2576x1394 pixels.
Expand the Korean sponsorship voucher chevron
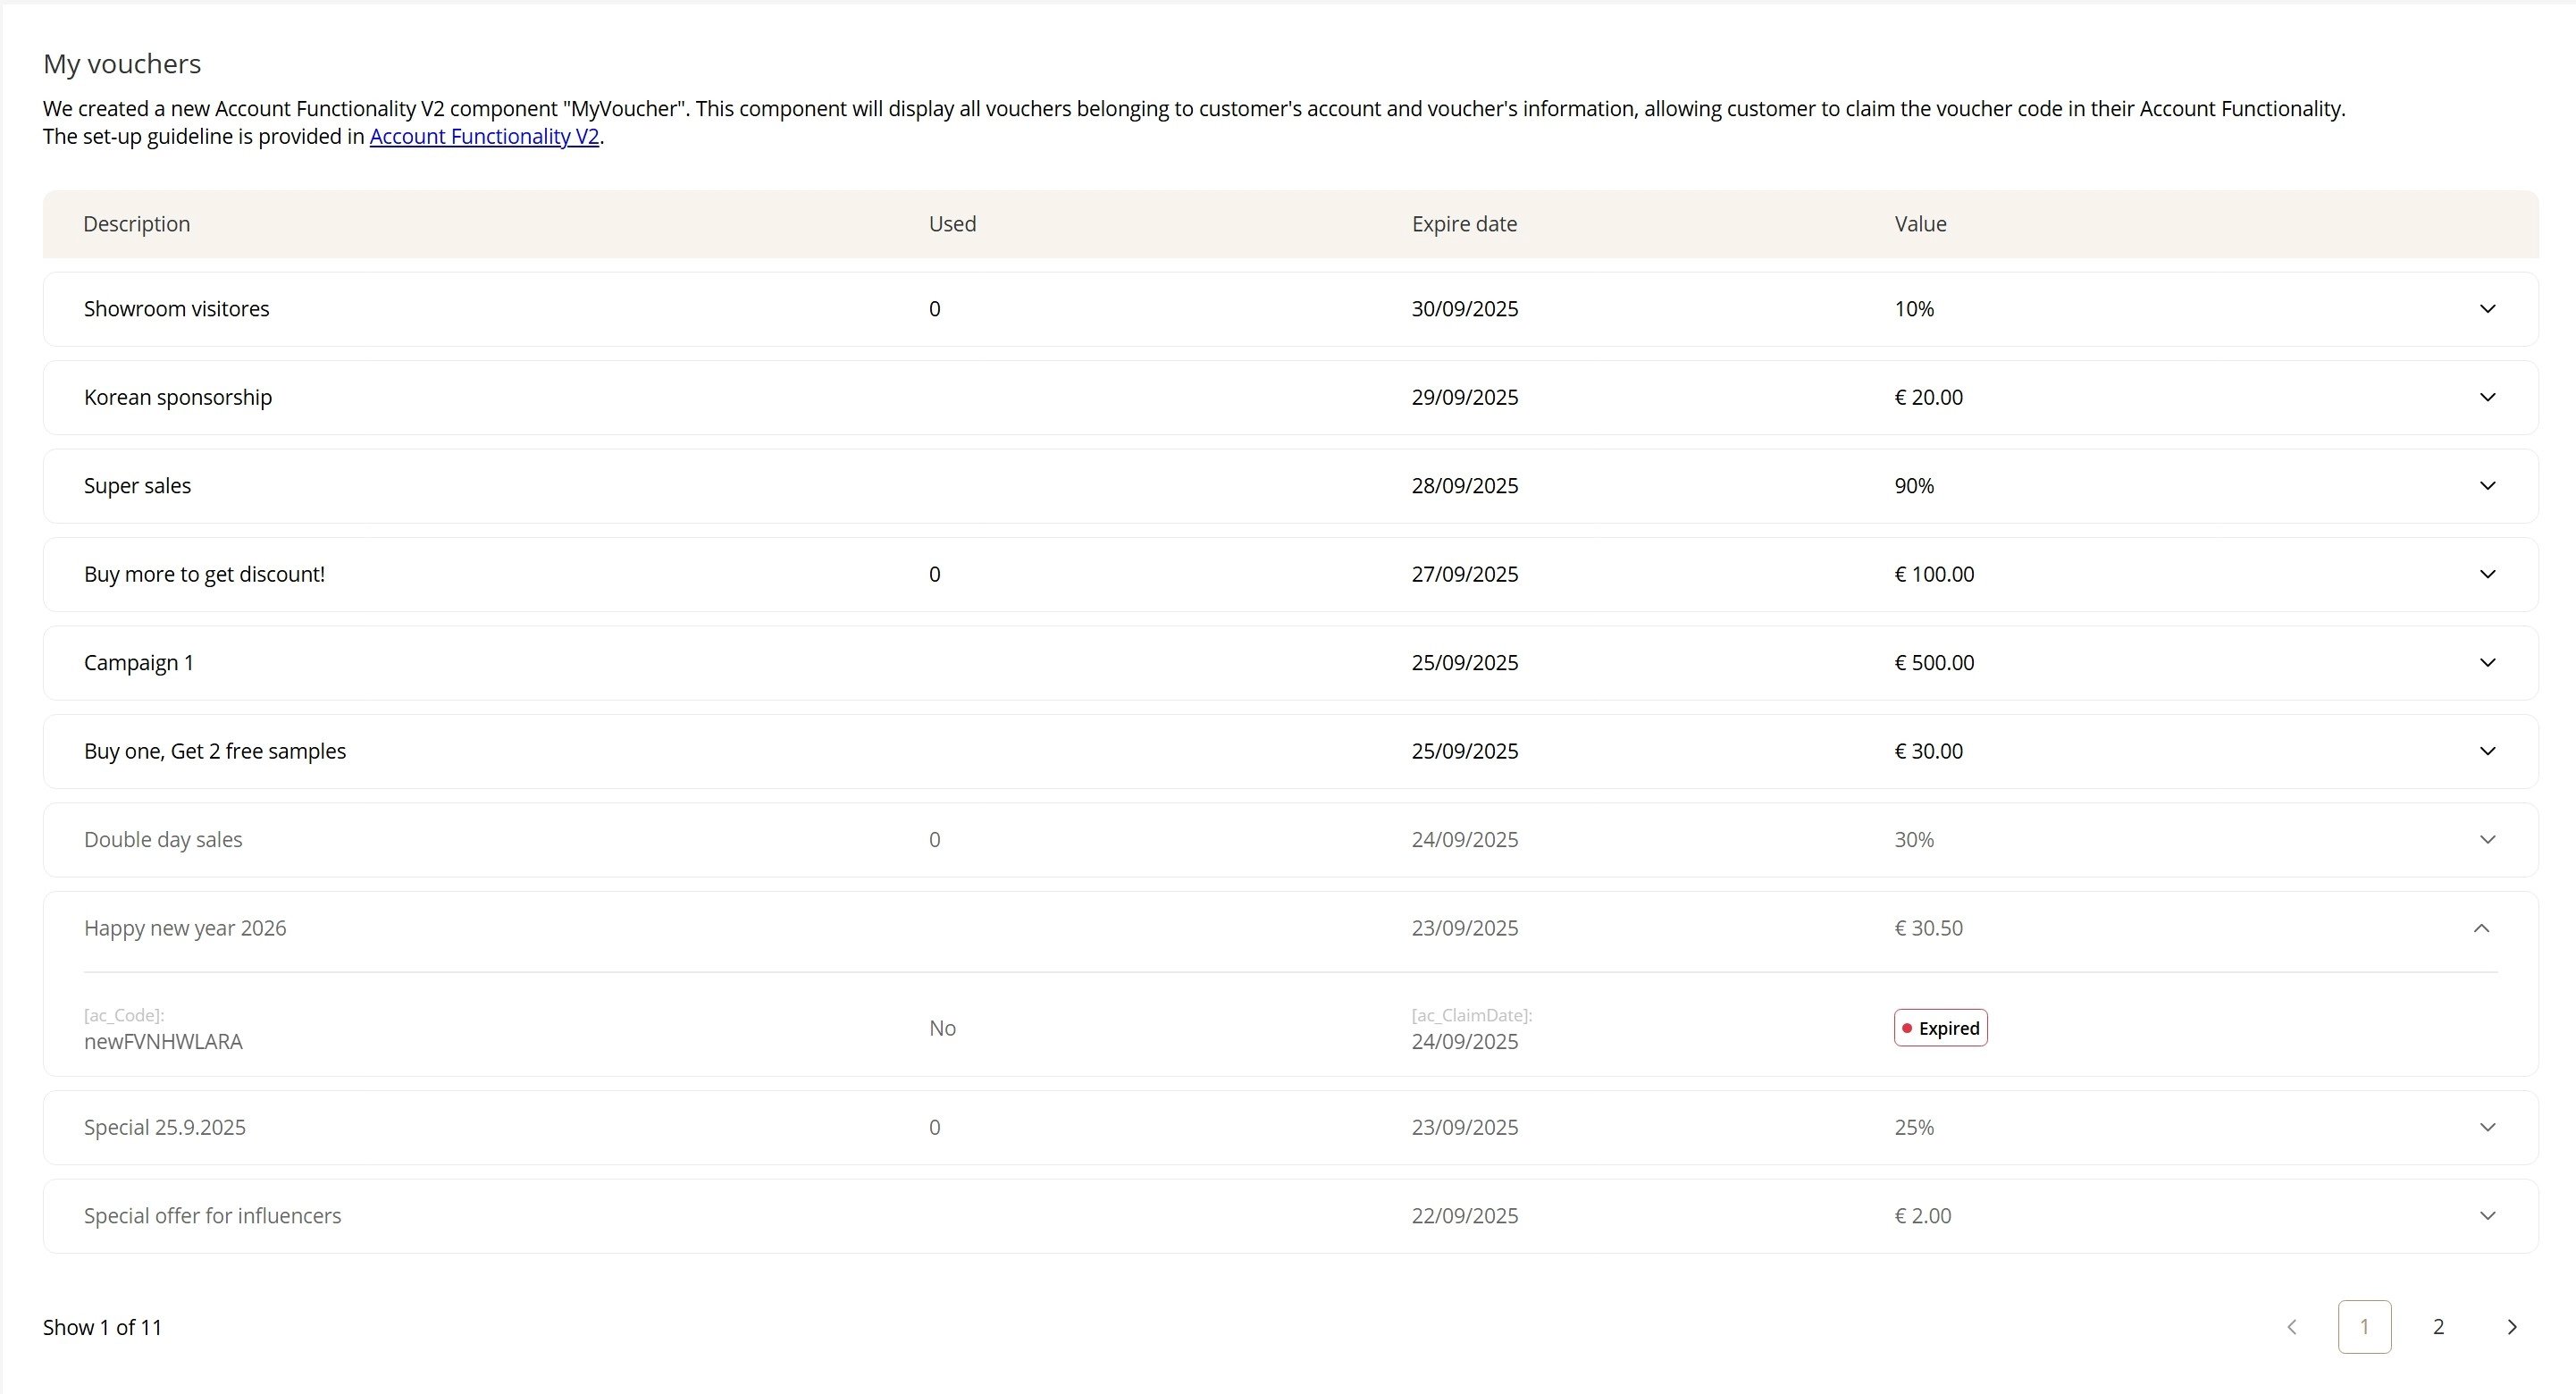pos(2487,398)
